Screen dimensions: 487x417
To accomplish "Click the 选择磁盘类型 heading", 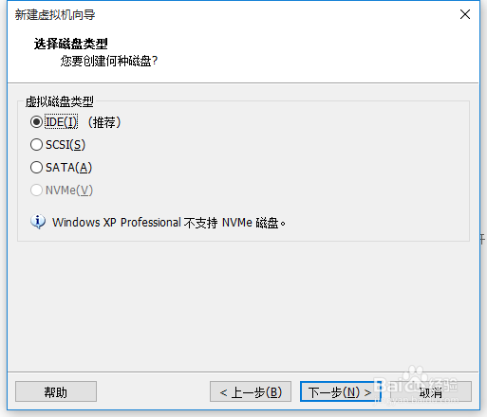I will click(71, 44).
